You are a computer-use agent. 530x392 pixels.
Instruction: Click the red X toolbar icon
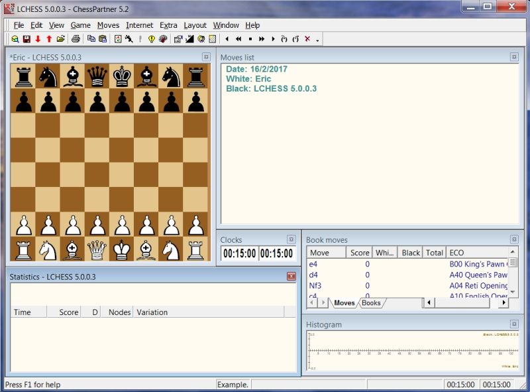(x=307, y=39)
